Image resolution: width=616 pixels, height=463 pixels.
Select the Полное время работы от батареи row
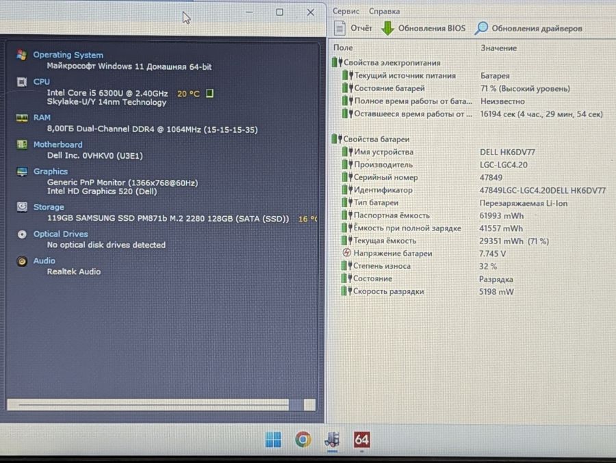click(433, 101)
